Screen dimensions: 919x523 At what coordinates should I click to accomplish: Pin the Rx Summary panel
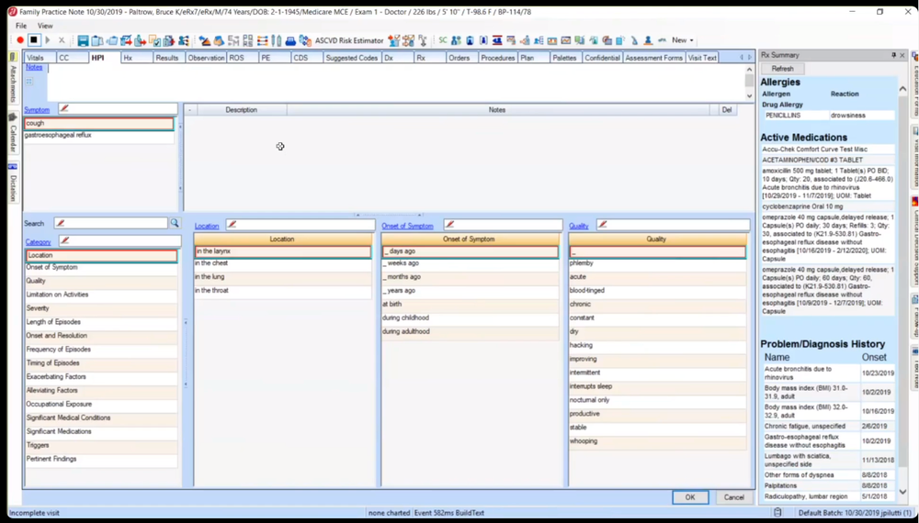(893, 55)
